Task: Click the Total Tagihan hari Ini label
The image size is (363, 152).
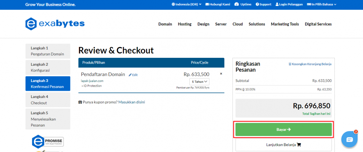Action: (x=316, y=114)
